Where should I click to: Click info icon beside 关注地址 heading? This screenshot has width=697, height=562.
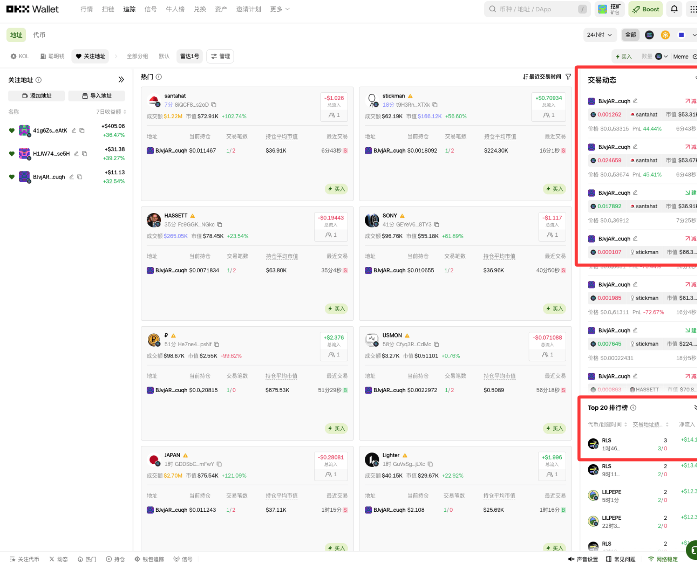38,80
